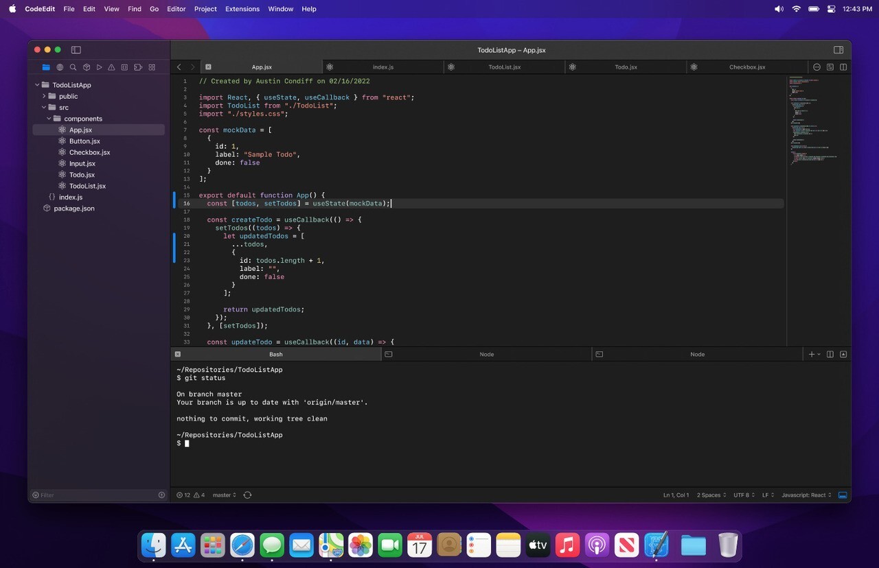Split the terminal using the split icon
Screen dimensions: 879x568
click(830, 354)
